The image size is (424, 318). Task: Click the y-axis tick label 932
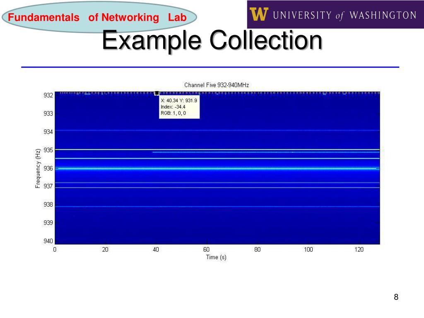pos(48,95)
